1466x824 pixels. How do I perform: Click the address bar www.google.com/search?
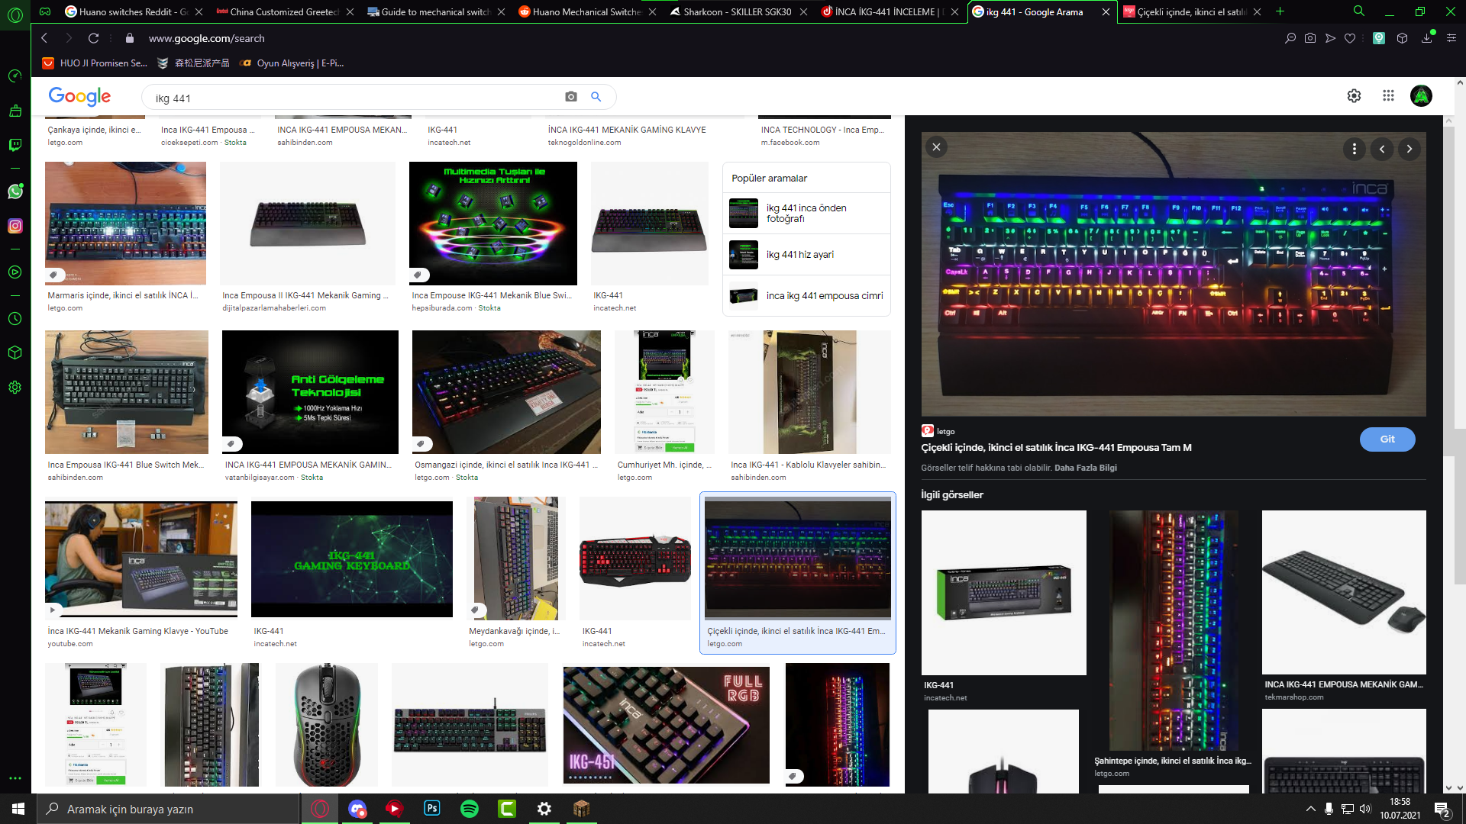[x=206, y=38]
